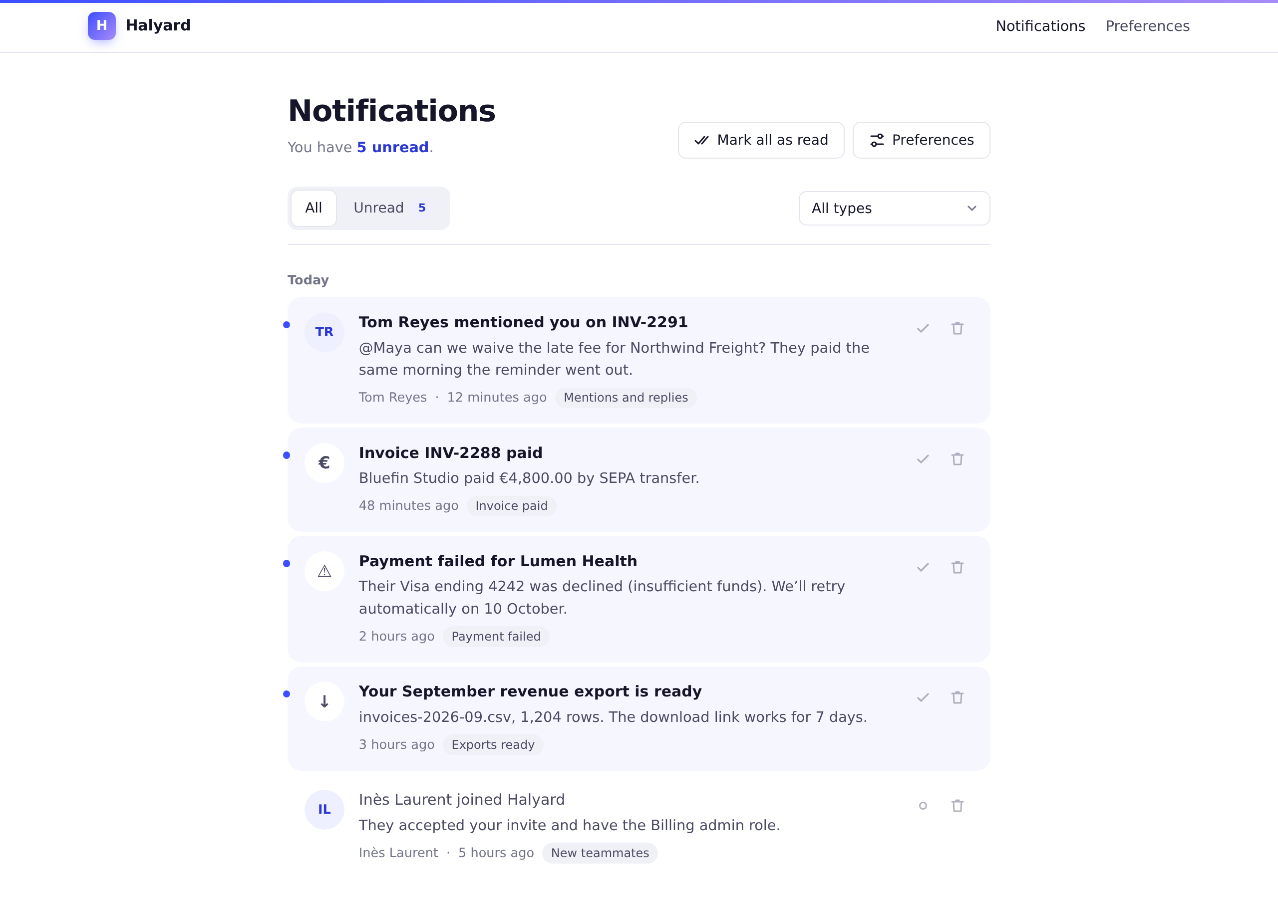The width and height of the screenshot is (1278, 898).
Task: Click the download arrow icon for revenue export
Action: coord(324,701)
